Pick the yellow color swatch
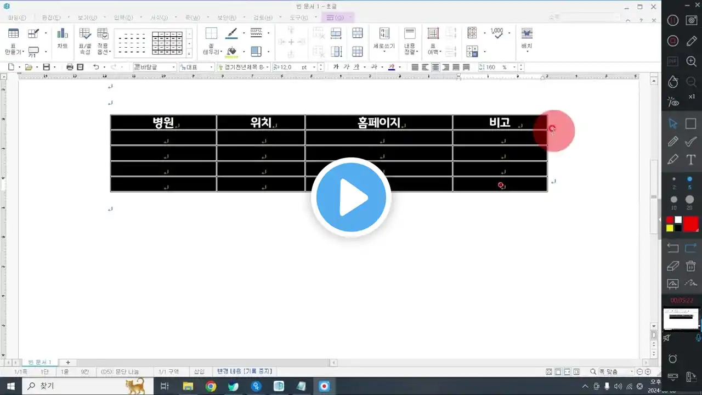This screenshot has height=395, width=702. click(x=670, y=228)
